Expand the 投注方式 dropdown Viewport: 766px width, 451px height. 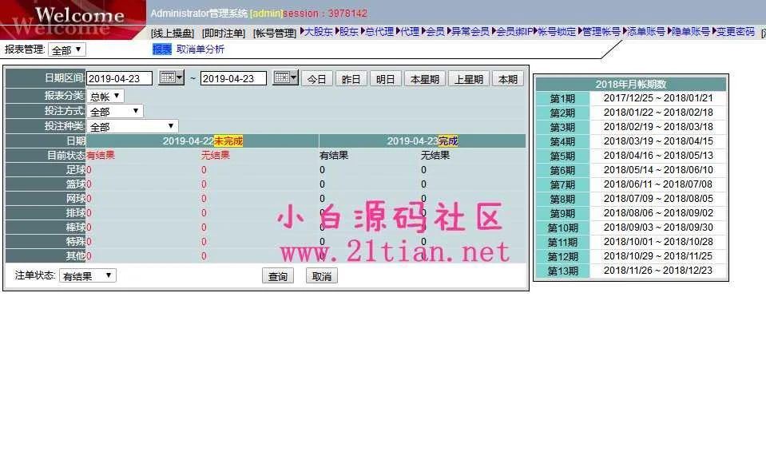coord(115,112)
